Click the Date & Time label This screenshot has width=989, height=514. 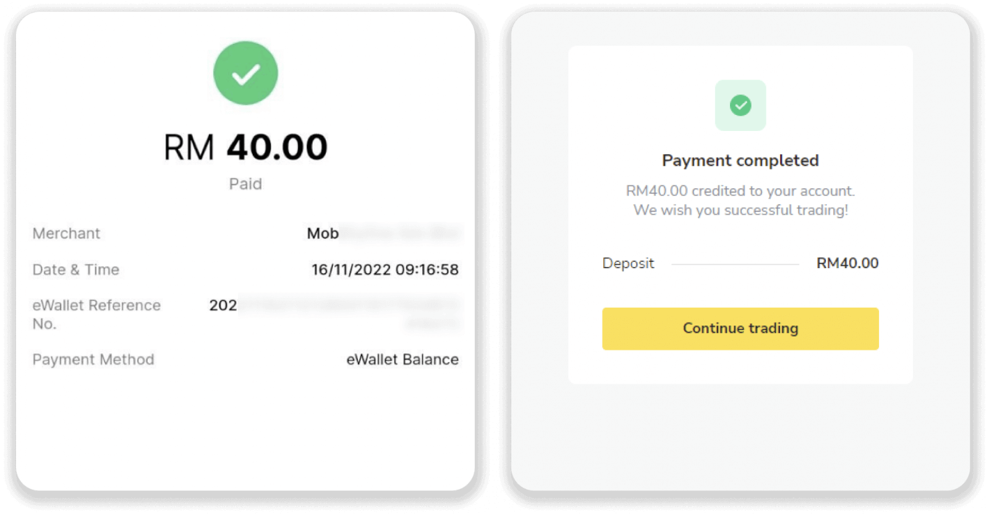[75, 270]
